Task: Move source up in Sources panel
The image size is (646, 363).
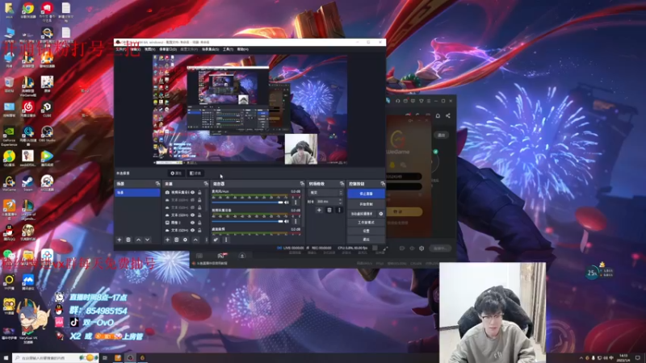Action: 195,240
